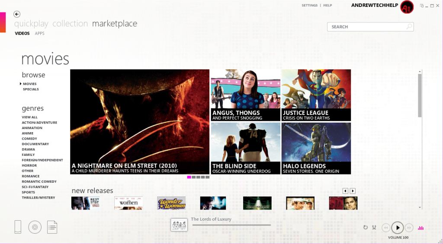The image size is (443, 244).
Task: Select the Family genre
Action: (x=28, y=155)
